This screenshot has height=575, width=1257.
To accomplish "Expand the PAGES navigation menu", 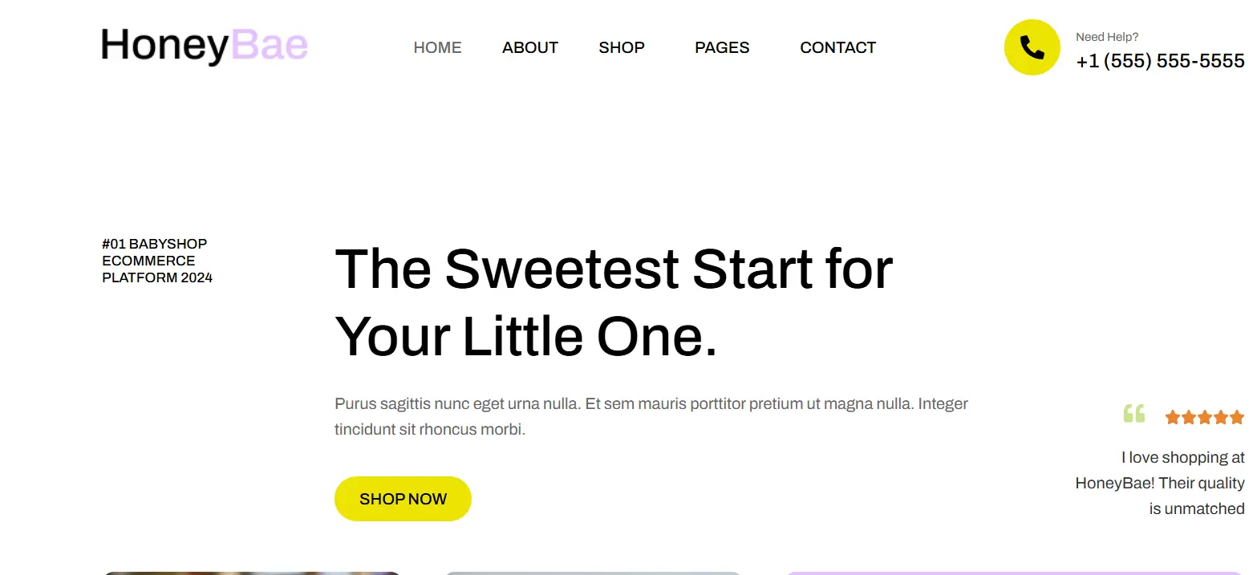I will tap(722, 47).
